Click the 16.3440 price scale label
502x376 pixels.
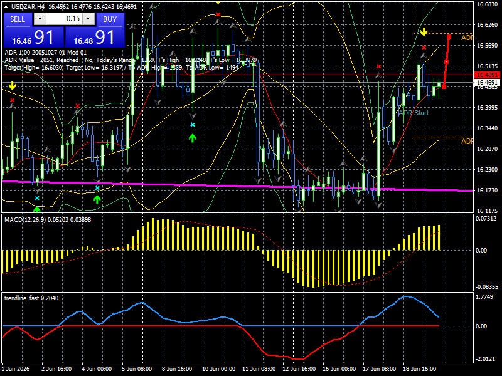coord(487,128)
